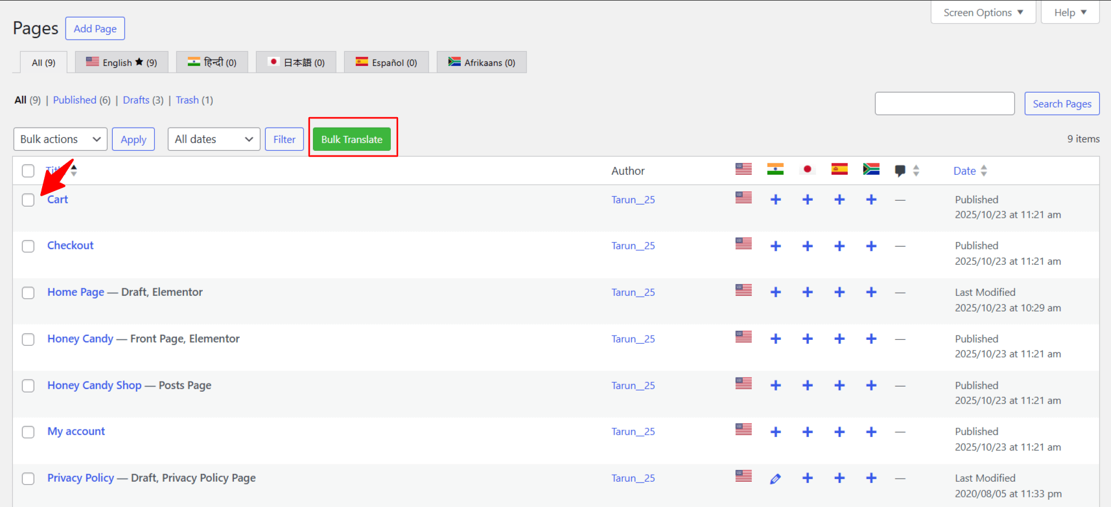View Drafts pages link
The height and width of the screenshot is (507, 1111).
[136, 100]
